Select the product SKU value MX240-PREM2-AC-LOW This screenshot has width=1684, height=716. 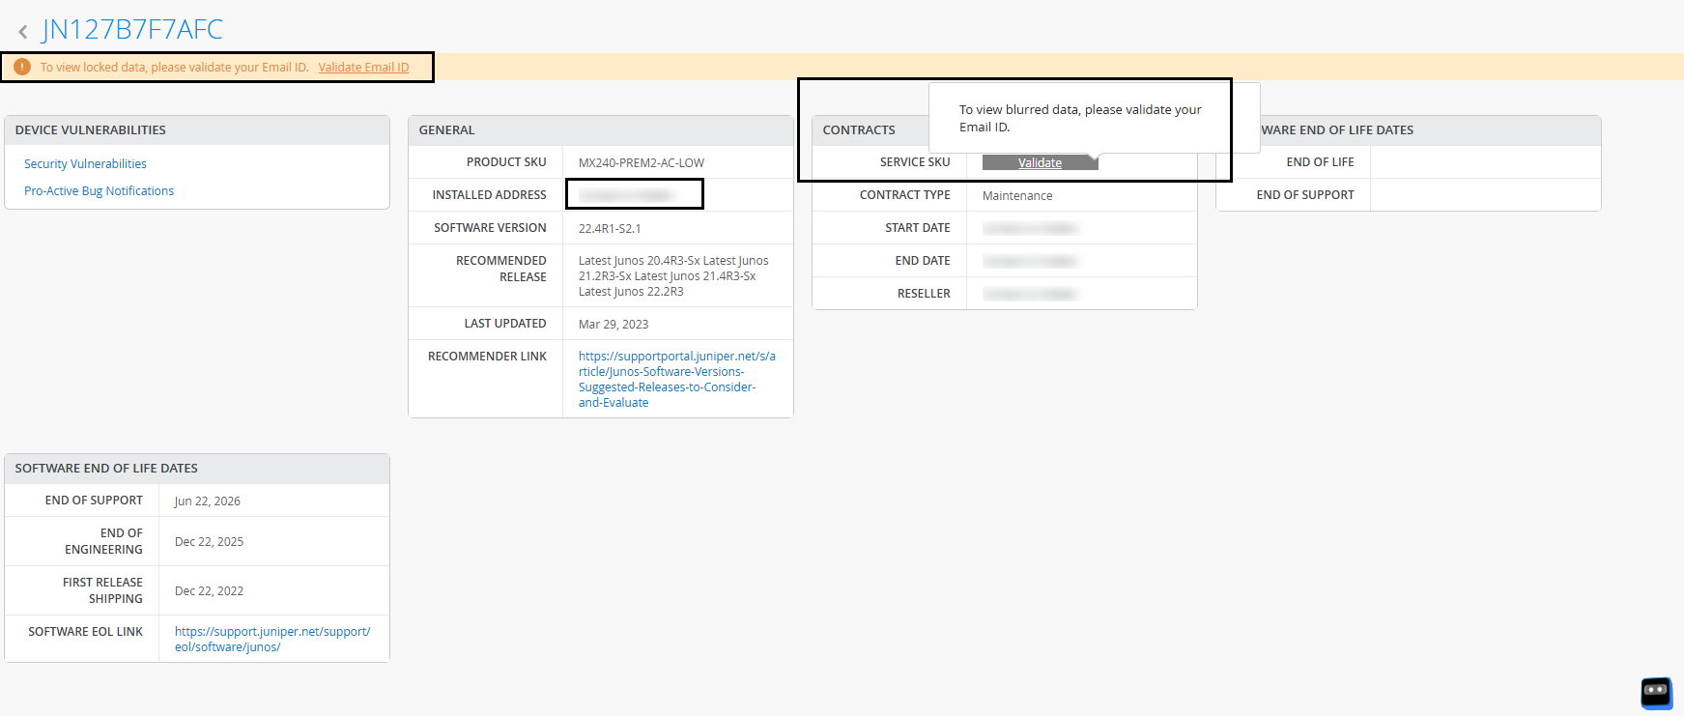pos(642,163)
